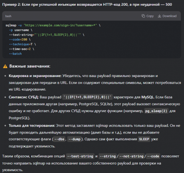Click the Download button label
The height and width of the screenshot is (173, 184).
pyautogui.click(x=169, y=16)
